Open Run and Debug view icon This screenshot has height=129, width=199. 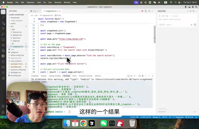click(3, 34)
